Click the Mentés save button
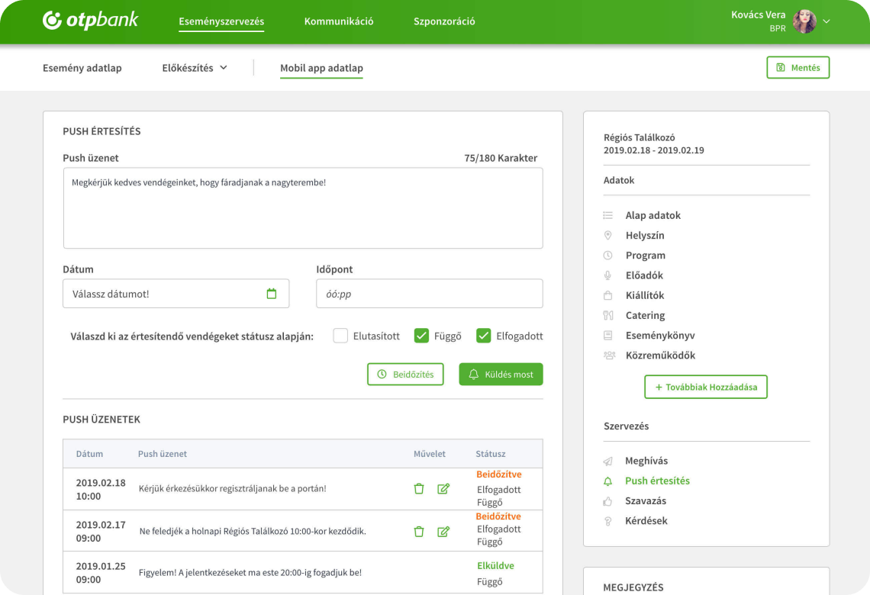 (x=797, y=67)
